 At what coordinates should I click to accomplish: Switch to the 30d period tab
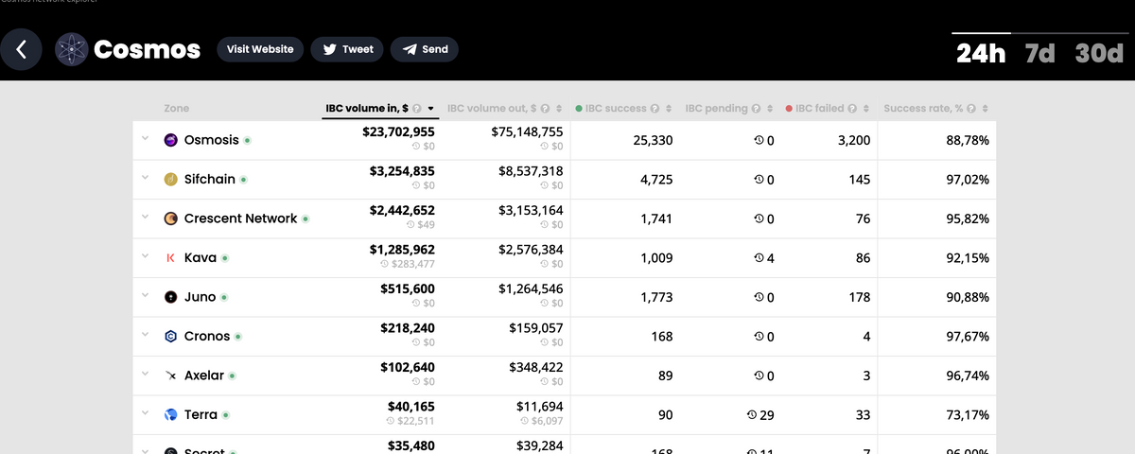(1098, 53)
